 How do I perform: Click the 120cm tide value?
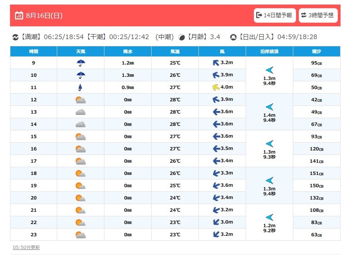(x=316, y=149)
